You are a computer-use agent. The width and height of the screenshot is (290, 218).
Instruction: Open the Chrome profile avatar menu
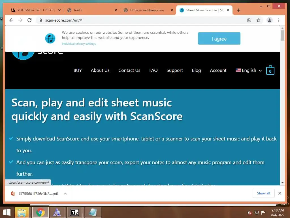[x=270, y=20]
